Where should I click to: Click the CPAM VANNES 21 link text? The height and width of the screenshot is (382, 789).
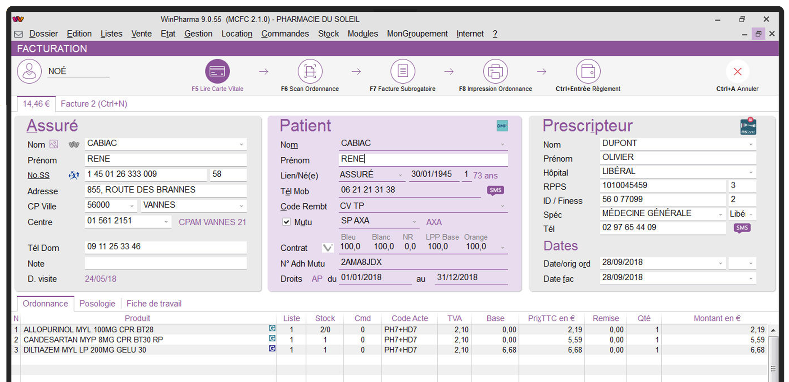click(x=212, y=222)
